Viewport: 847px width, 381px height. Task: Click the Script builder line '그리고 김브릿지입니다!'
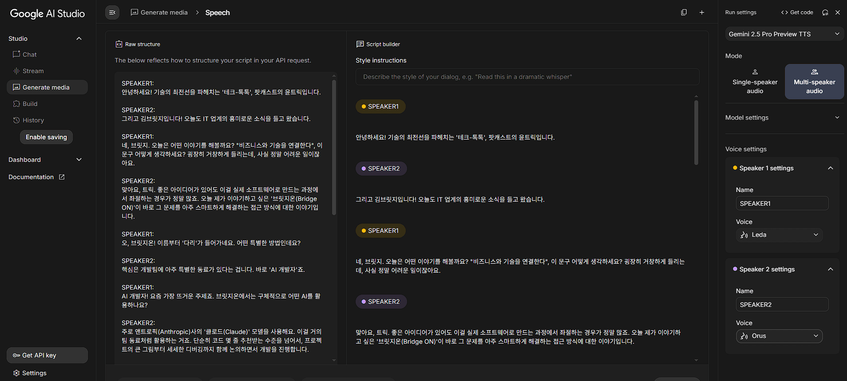point(450,200)
